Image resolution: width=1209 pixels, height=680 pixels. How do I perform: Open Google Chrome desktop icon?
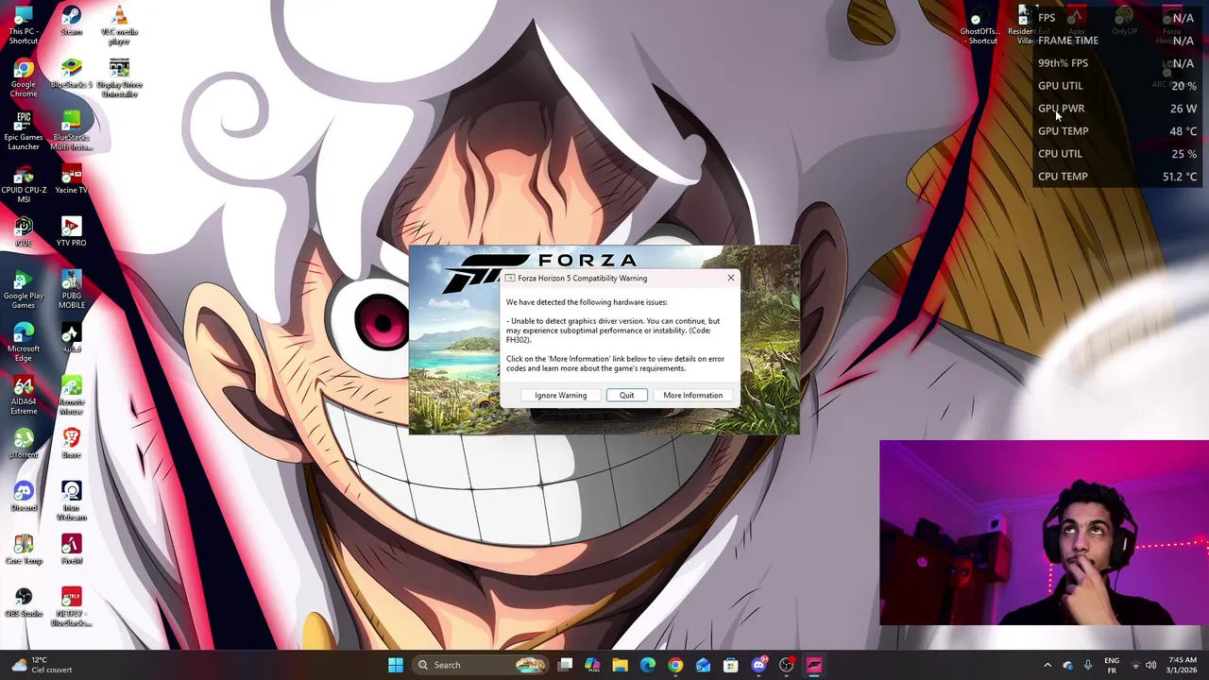pyautogui.click(x=24, y=78)
